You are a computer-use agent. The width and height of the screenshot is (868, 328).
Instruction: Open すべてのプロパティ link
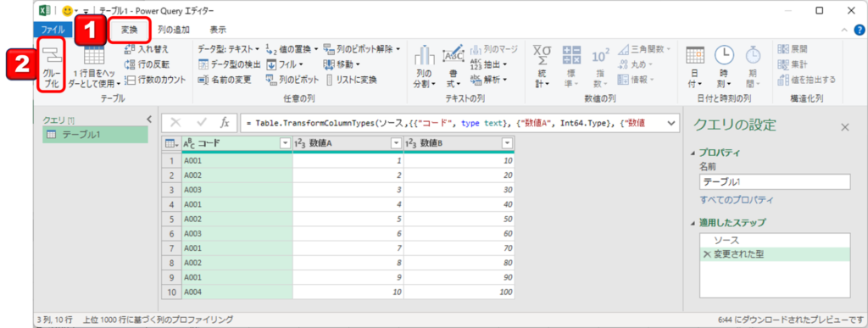tap(737, 200)
